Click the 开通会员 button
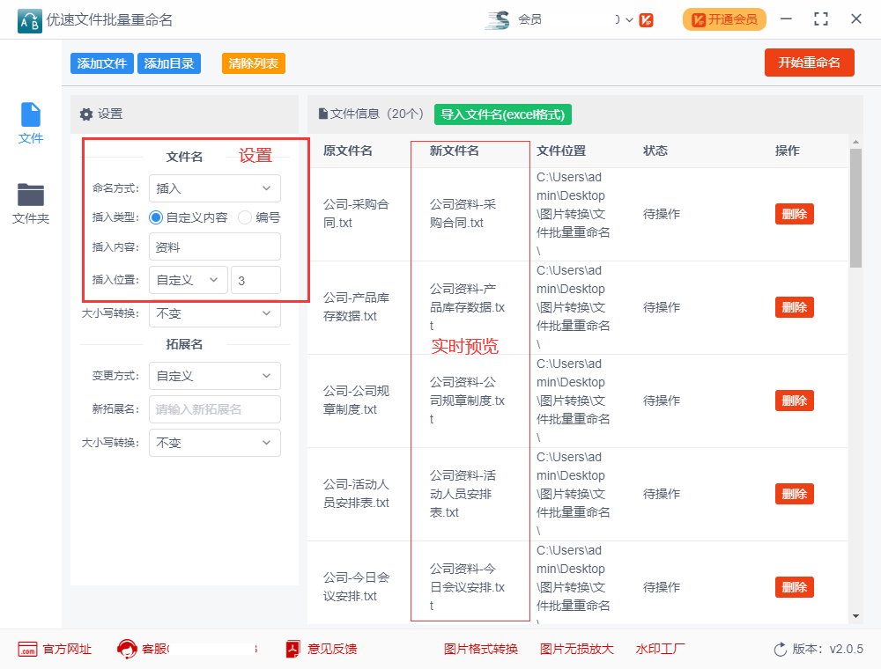 tap(724, 19)
